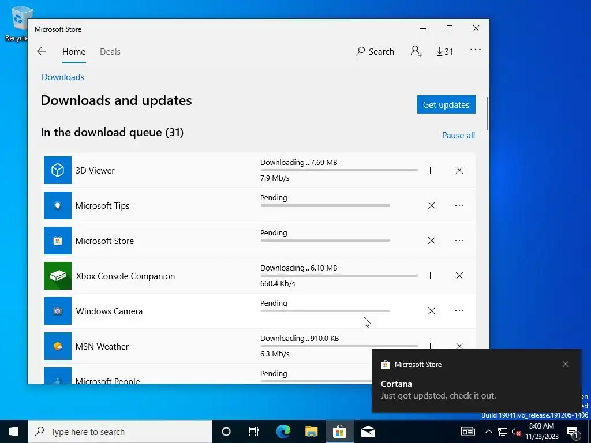Screen dimensions: 591x443
Task: Switch to the Deals tab
Action: [x=110, y=51]
